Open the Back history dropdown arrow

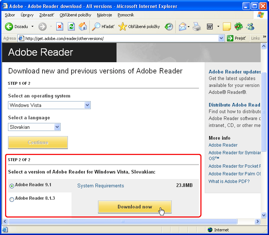pyautogui.click(x=32, y=27)
